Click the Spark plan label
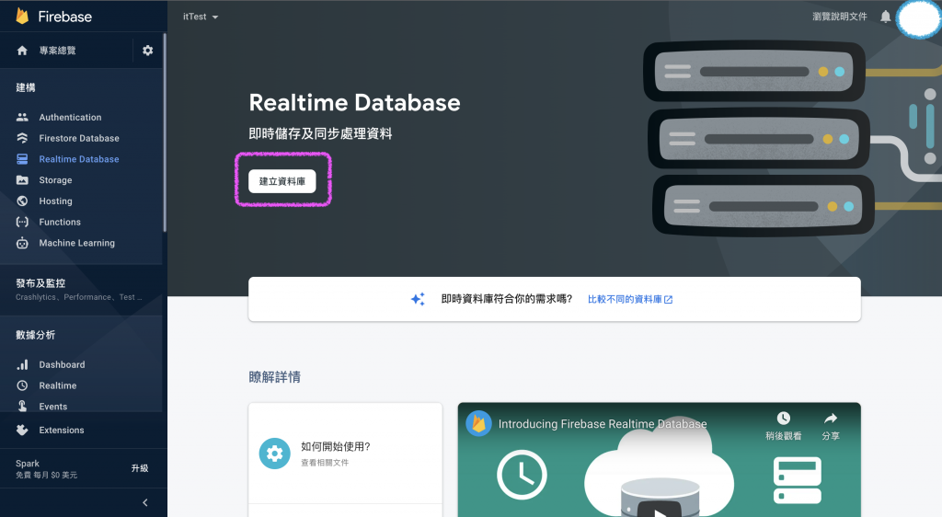Image resolution: width=942 pixels, height=517 pixels. tap(28, 464)
